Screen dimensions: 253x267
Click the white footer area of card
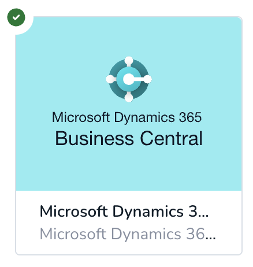(129, 222)
